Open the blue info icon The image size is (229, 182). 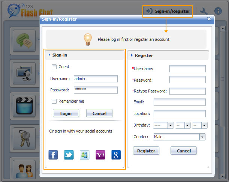(x=218, y=11)
